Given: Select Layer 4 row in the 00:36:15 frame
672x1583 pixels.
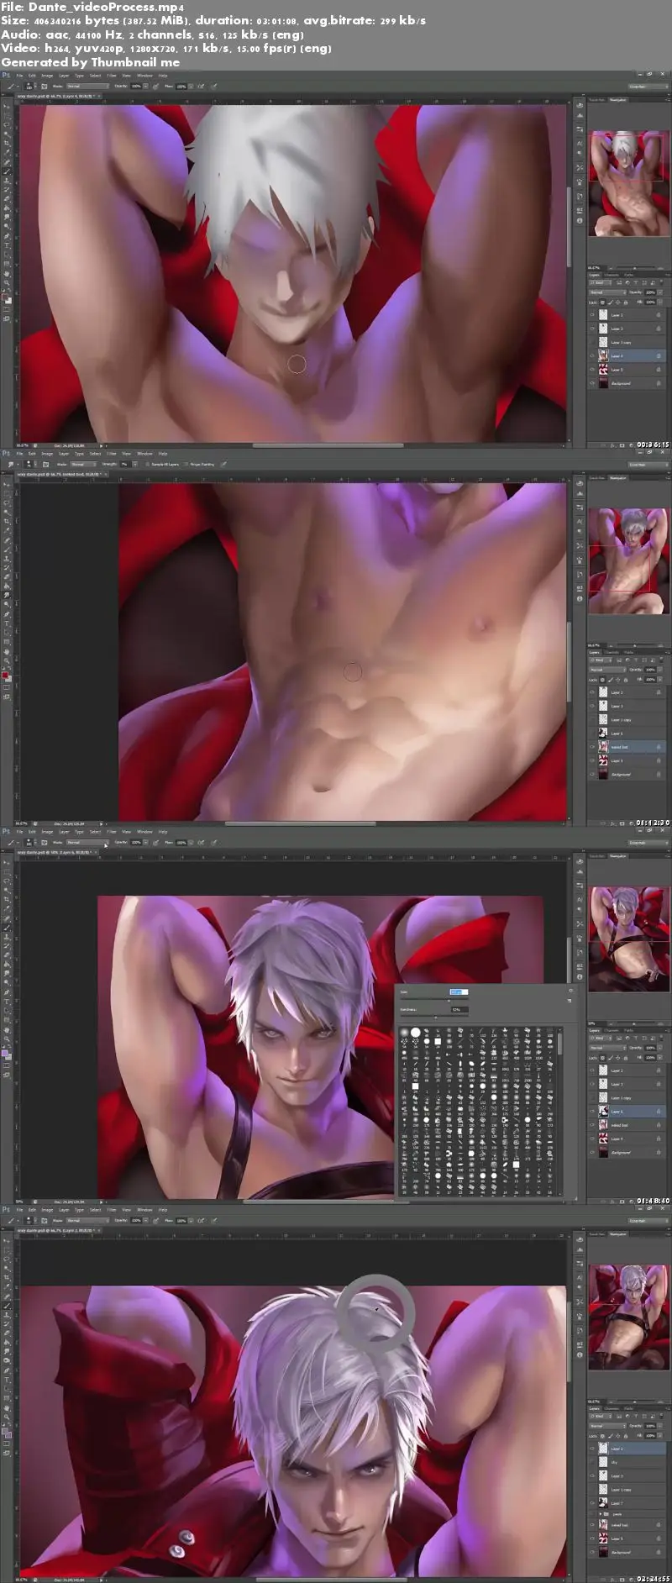Looking at the screenshot, I should (x=627, y=355).
